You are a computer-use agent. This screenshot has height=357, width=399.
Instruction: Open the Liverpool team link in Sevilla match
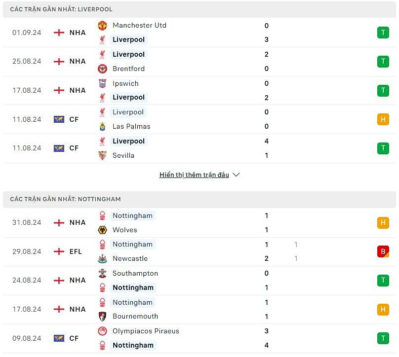pos(128,141)
